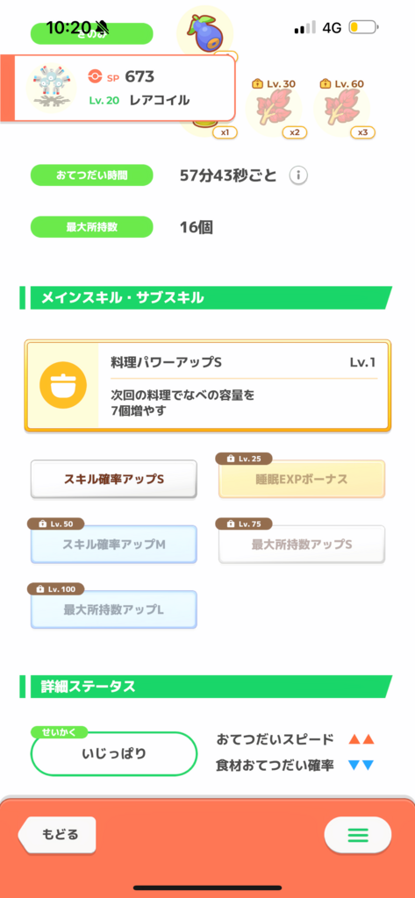Tap the blue berry icon at top
The height and width of the screenshot is (898, 415).
205,32
